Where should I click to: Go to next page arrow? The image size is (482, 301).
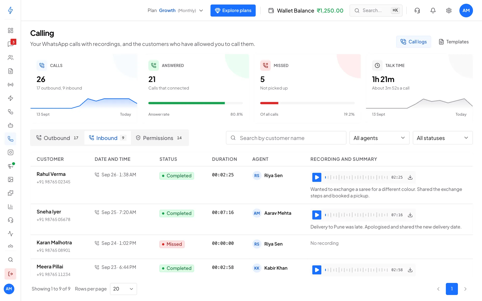(465, 289)
